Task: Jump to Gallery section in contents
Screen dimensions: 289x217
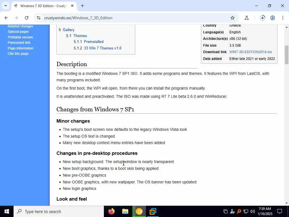Action: (68, 30)
